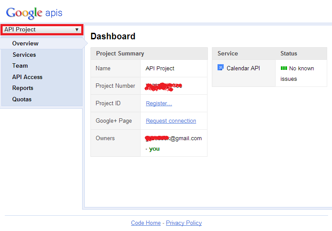Viewport: 332px width, 231px height.
Task: Select Quotas in the sidebar
Action: (x=22, y=99)
